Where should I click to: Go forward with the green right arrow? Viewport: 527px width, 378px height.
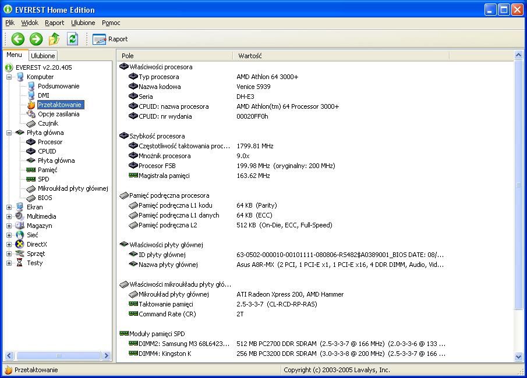pos(36,39)
